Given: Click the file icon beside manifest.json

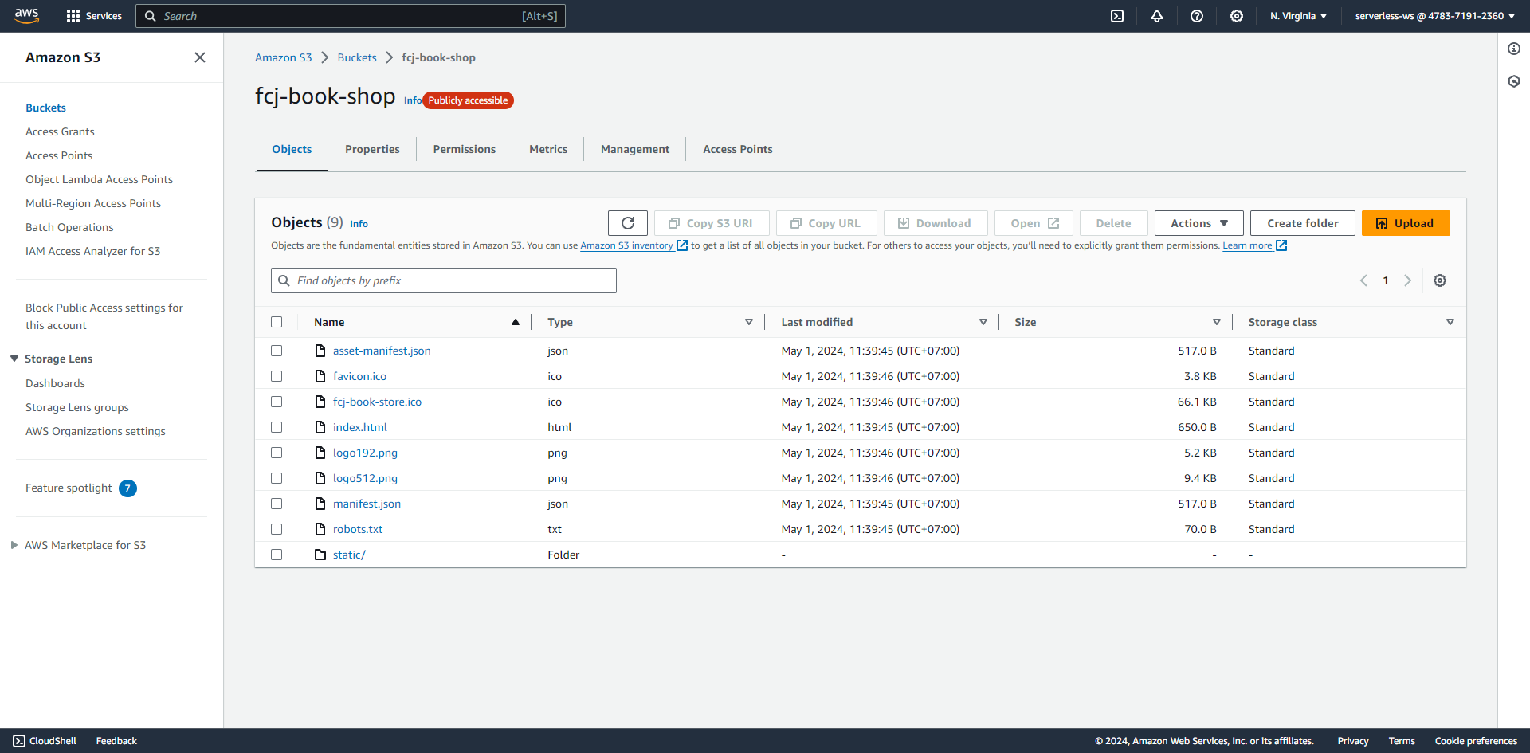Looking at the screenshot, I should (x=320, y=504).
